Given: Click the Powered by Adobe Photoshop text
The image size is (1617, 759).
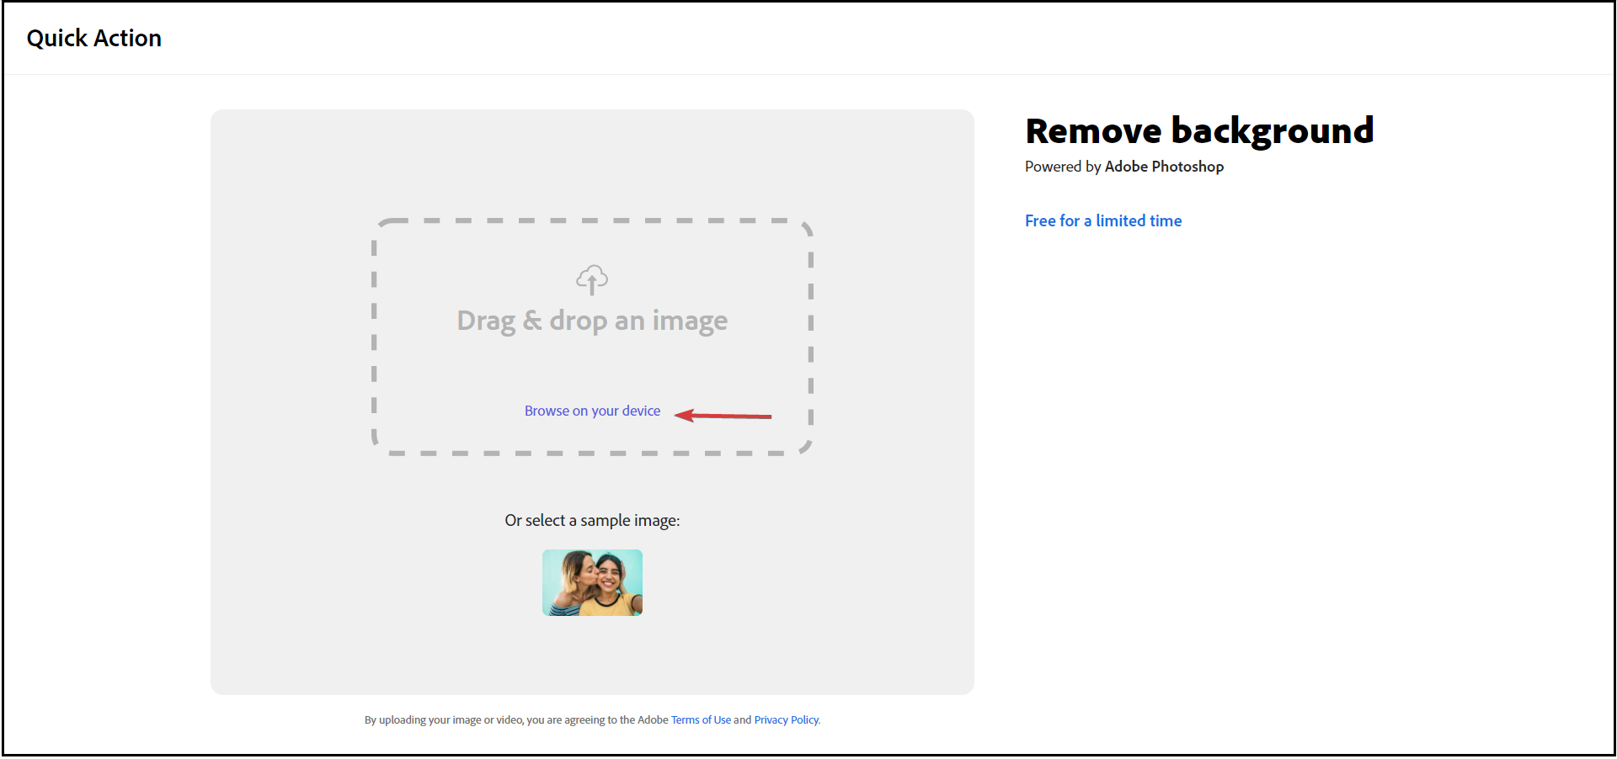Looking at the screenshot, I should [x=1124, y=167].
